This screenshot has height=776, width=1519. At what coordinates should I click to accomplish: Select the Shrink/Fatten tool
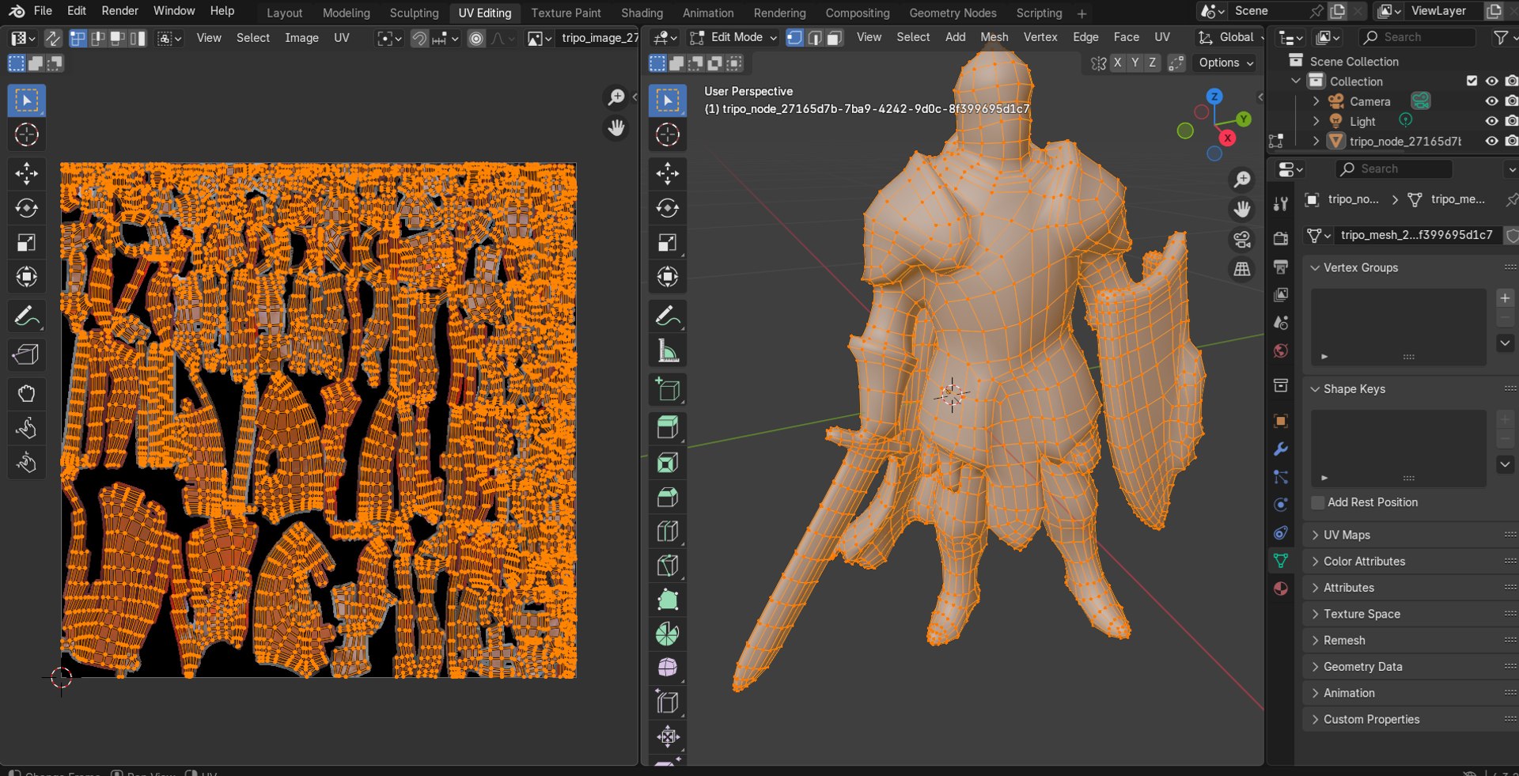(667, 736)
